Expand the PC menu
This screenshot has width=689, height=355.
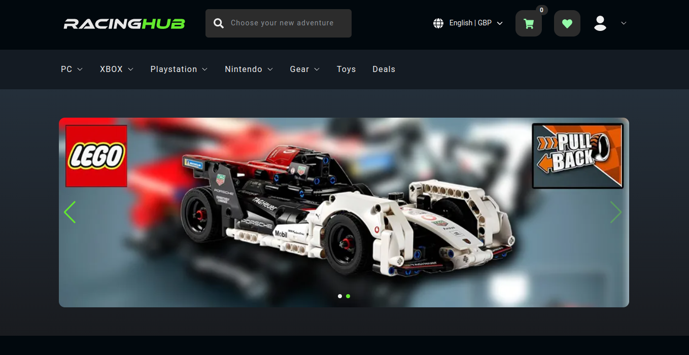coord(72,69)
